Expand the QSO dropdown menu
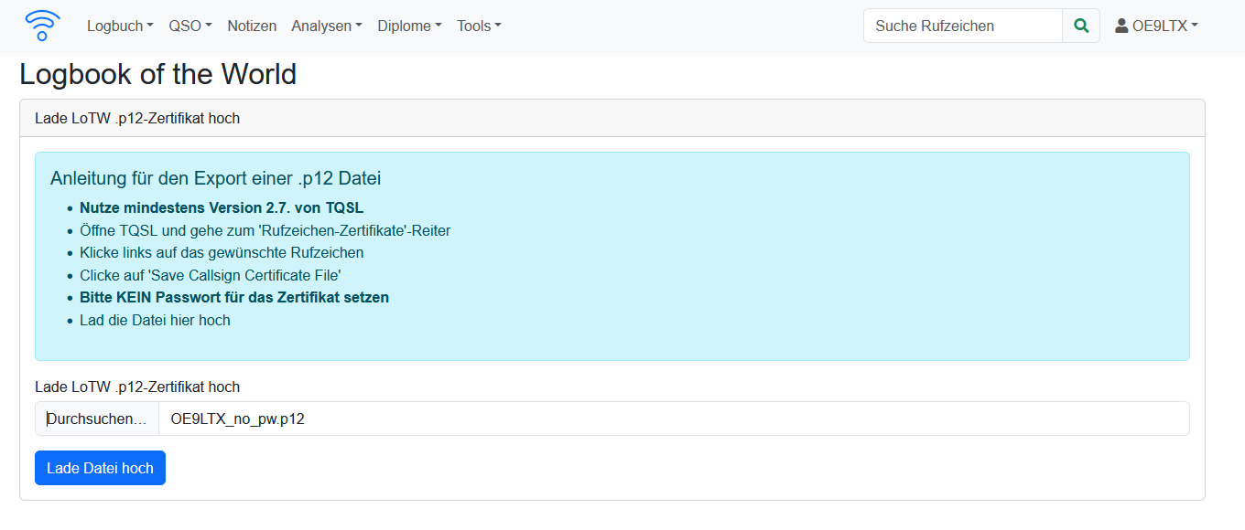This screenshot has width=1245, height=530. [x=190, y=26]
